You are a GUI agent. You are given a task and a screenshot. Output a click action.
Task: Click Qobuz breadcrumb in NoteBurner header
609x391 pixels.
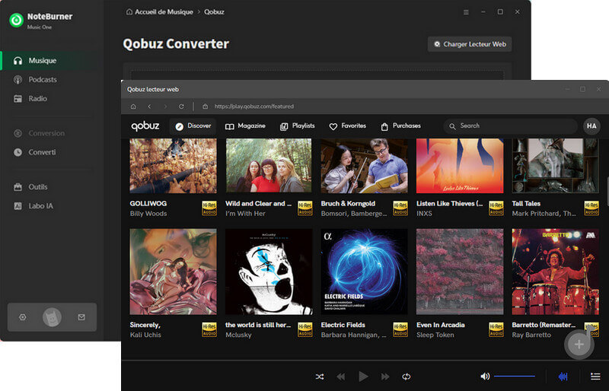[214, 12]
